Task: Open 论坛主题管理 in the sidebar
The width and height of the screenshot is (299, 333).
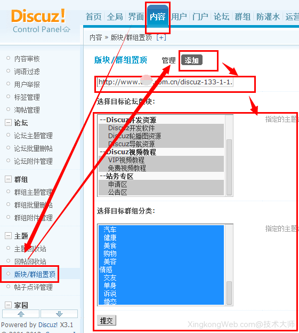Action: (33, 136)
